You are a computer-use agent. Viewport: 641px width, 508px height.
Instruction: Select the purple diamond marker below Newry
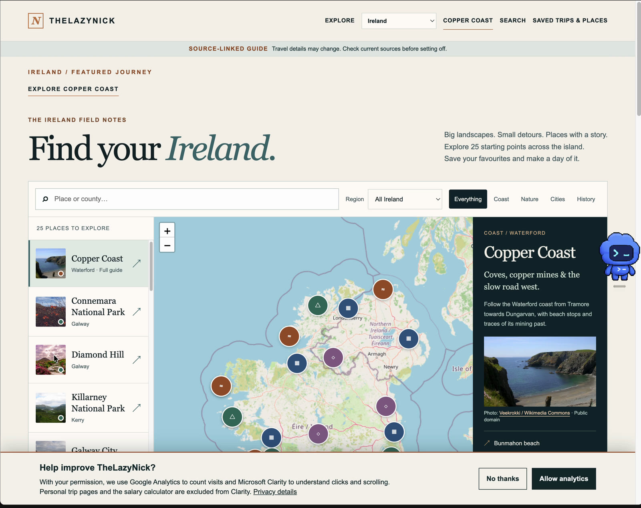(x=386, y=406)
